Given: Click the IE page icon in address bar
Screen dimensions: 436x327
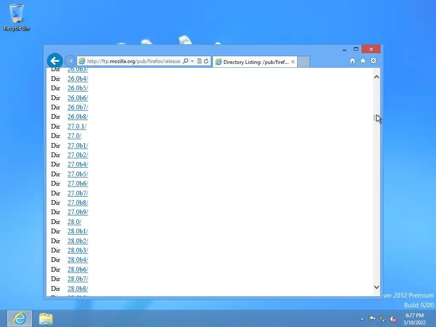Looking at the screenshot, I should [x=82, y=61].
